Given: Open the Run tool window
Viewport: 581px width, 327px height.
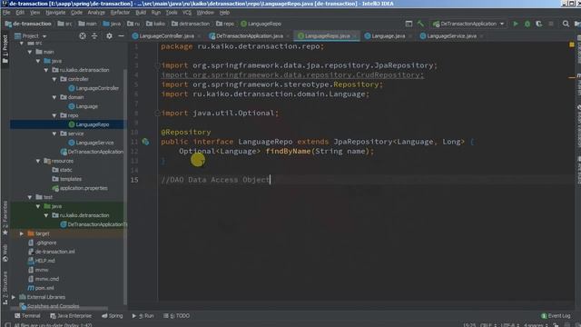Looking at the screenshot, I should 143,316.
